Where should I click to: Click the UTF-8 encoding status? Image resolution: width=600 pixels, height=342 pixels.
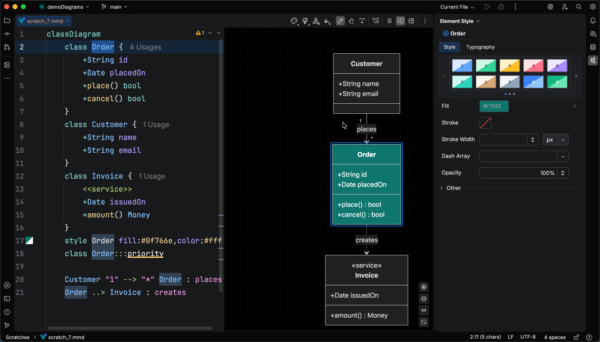pos(528,337)
